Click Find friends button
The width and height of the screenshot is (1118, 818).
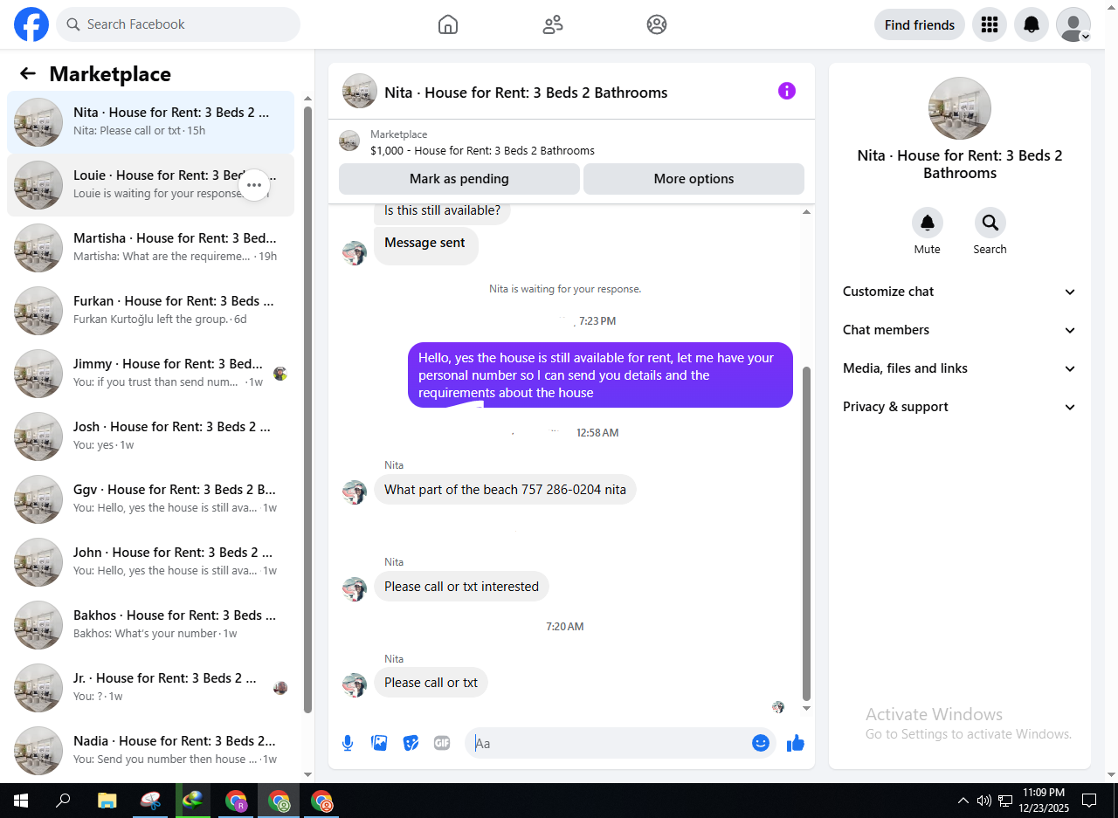(x=920, y=24)
